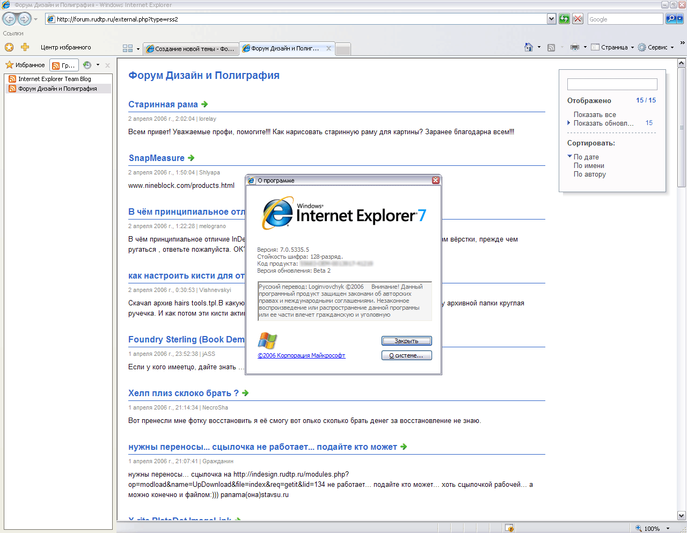
Task: Follow green arrow next to 'SnapMeasure'
Action: tap(191, 158)
